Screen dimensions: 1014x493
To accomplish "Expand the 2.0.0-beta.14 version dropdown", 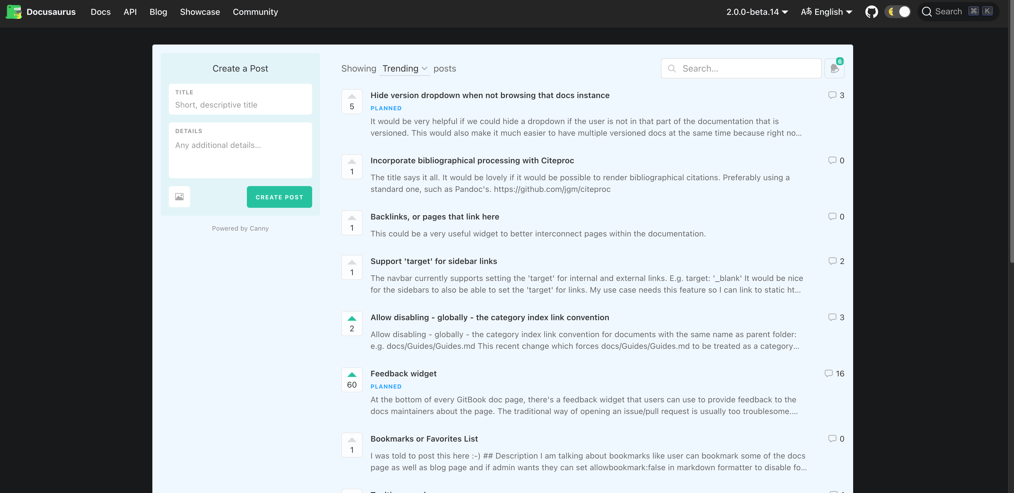I will point(757,12).
